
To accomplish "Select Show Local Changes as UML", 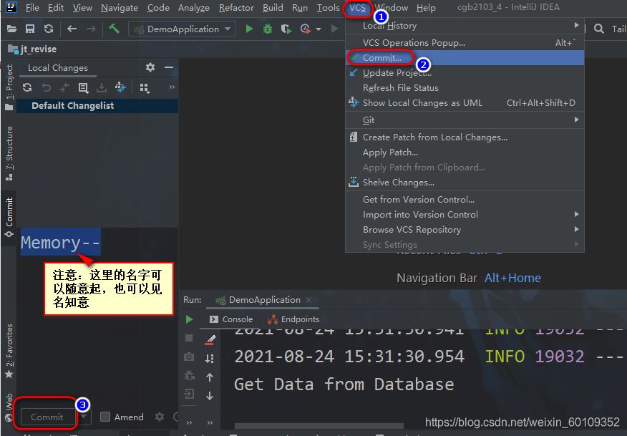I will [x=465, y=103].
